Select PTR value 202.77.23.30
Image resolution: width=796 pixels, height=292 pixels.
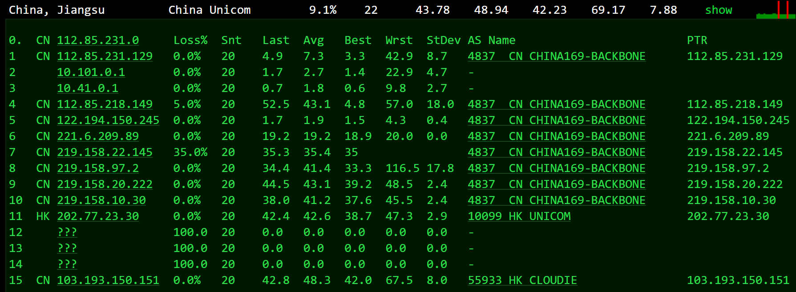(728, 216)
